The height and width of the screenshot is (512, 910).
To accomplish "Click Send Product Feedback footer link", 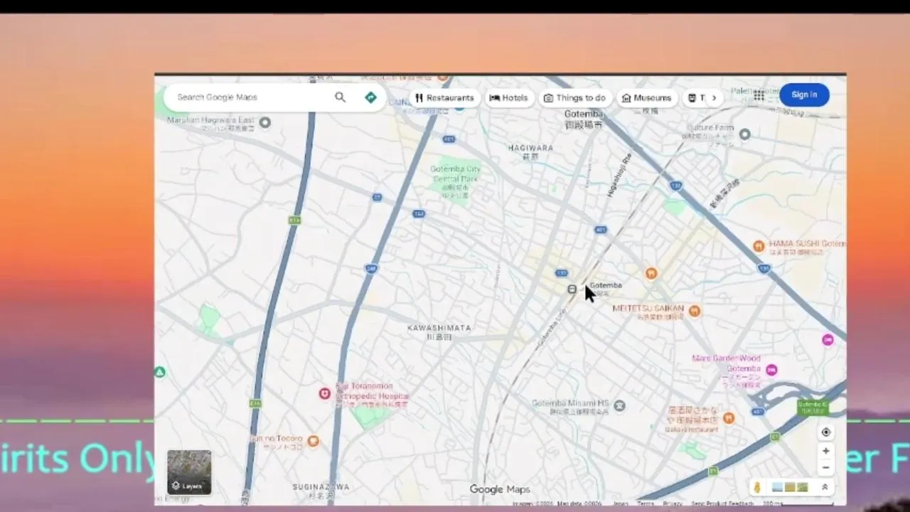I will coord(722,503).
